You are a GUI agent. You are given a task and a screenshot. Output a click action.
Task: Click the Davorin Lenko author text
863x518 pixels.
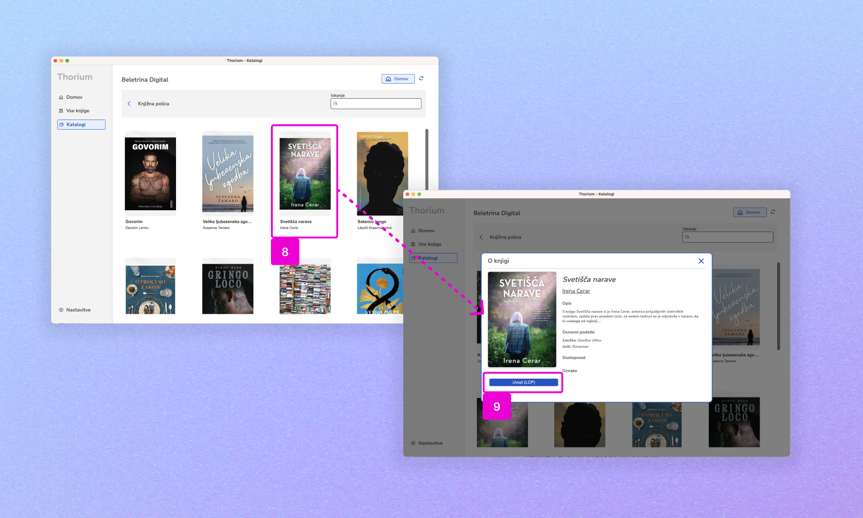pyautogui.click(x=137, y=228)
